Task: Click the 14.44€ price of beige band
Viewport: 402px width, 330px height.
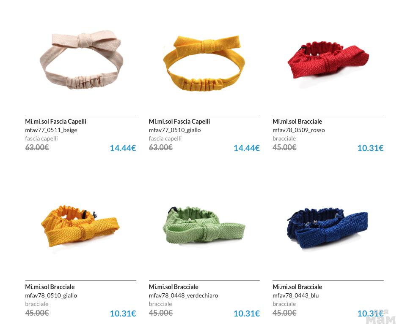Action: [x=123, y=148]
